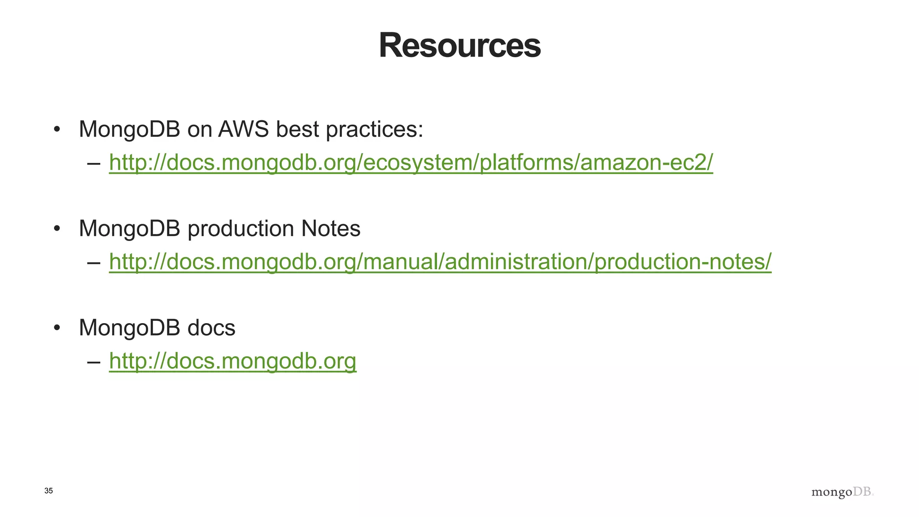The width and height of the screenshot is (919, 517).
Task: Select the "MongoDB on AWS best practices:" line
Action: tap(251, 129)
